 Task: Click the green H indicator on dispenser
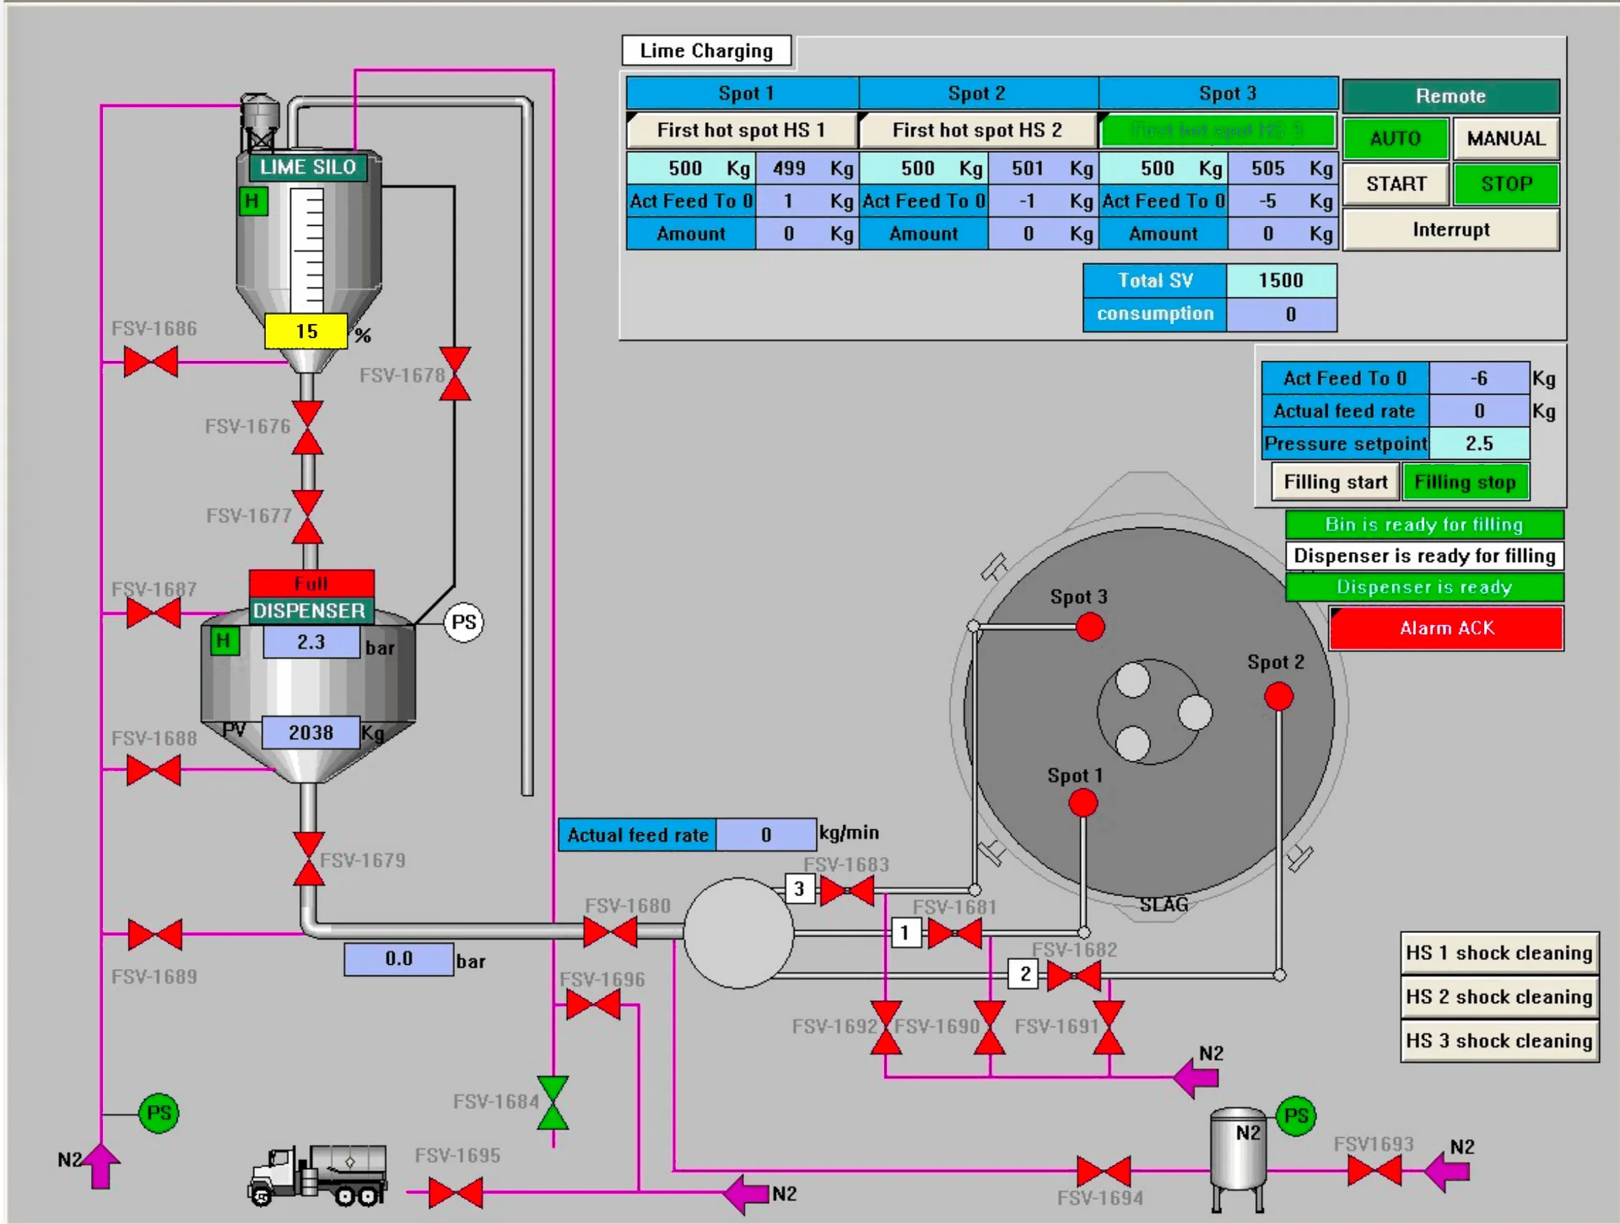pyautogui.click(x=224, y=641)
